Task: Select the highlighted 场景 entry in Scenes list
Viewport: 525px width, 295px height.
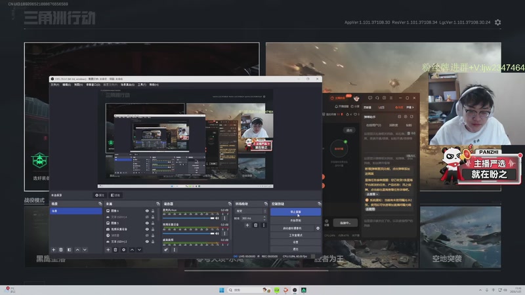Action: click(76, 211)
